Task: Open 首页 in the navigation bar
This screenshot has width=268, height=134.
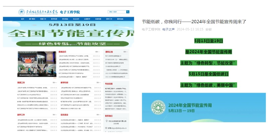Action: point(22,19)
